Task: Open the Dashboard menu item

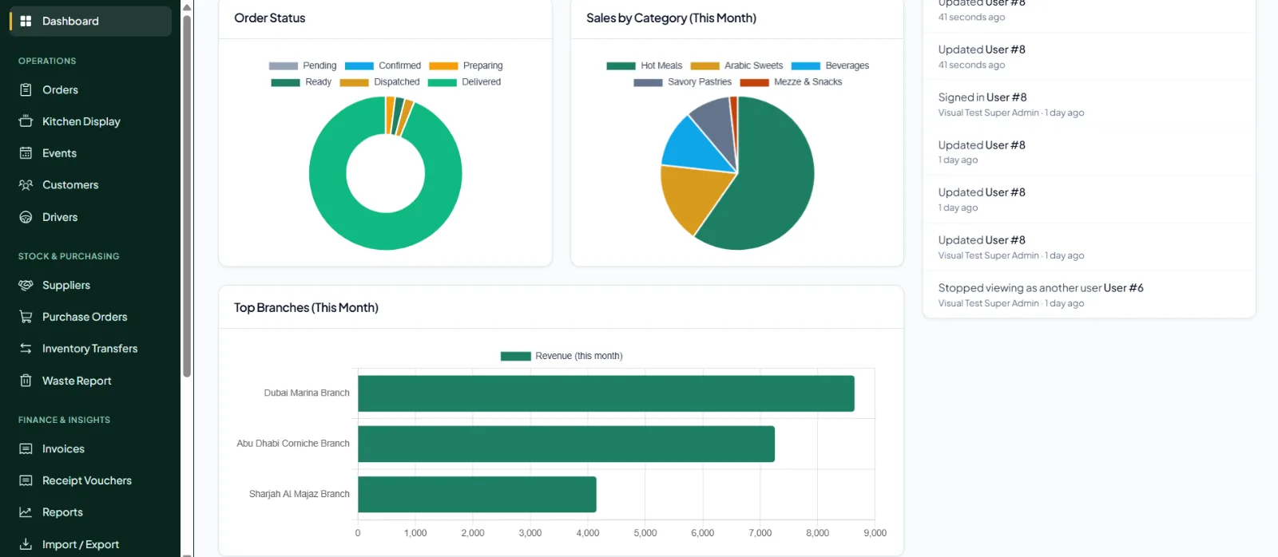Action: coord(90,22)
